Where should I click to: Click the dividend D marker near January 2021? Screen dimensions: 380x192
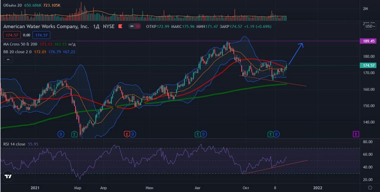click(x=61, y=135)
